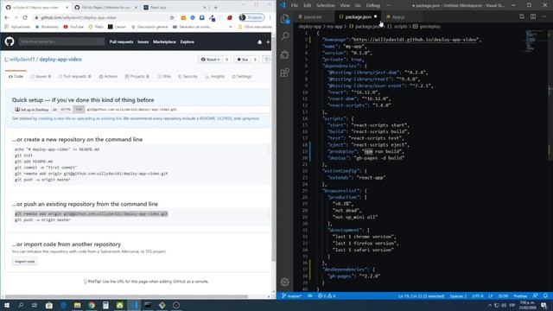Open Explore in the GitHub header
Screen dimensions: 553x311
188,42
